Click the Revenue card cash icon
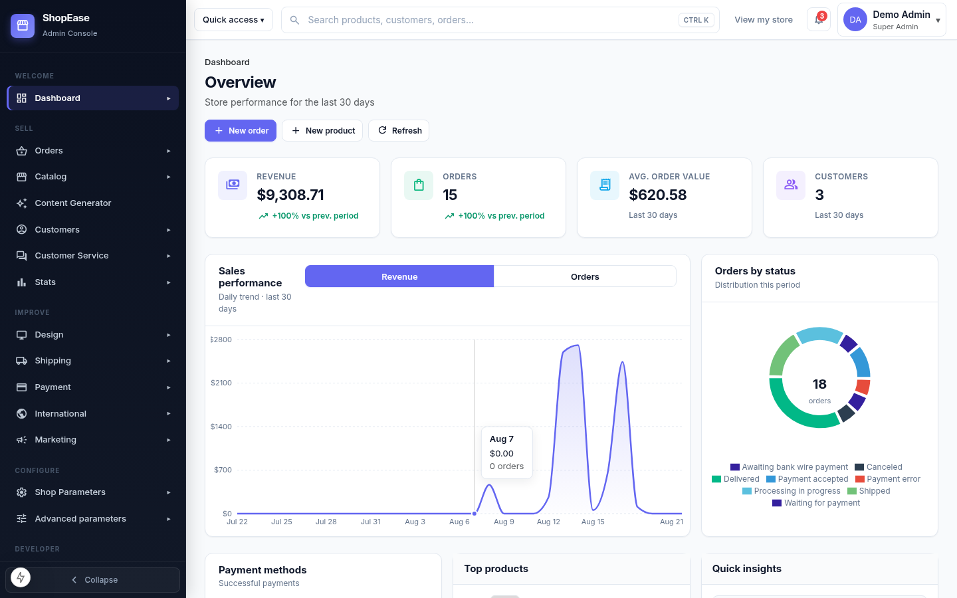 pyautogui.click(x=233, y=185)
